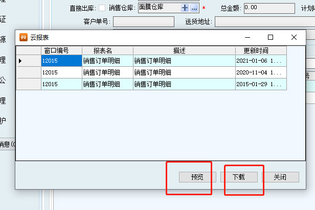Screen dimensions: 315x210
Task: Click the 描述 column header
Action: coord(184,50)
